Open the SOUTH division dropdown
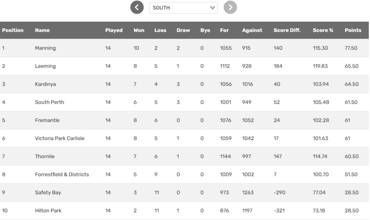 pos(184,8)
